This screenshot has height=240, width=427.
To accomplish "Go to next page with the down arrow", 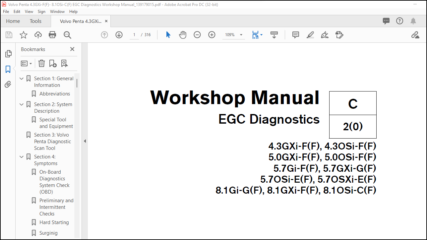I will (x=119, y=35).
